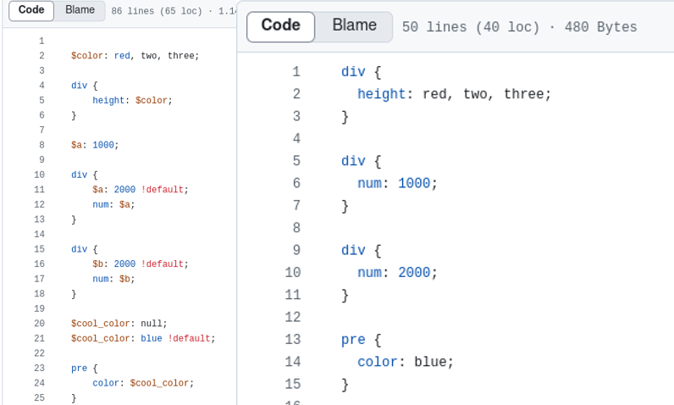Click the 'height: red, two, three;' output line
The height and width of the screenshot is (405, 674).
[x=454, y=94]
